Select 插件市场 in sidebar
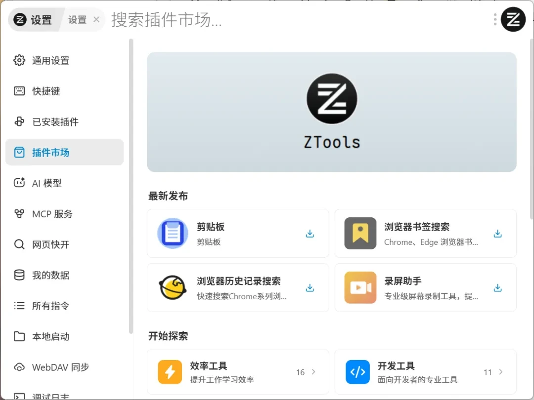This screenshot has height=400, width=534. [64, 152]
